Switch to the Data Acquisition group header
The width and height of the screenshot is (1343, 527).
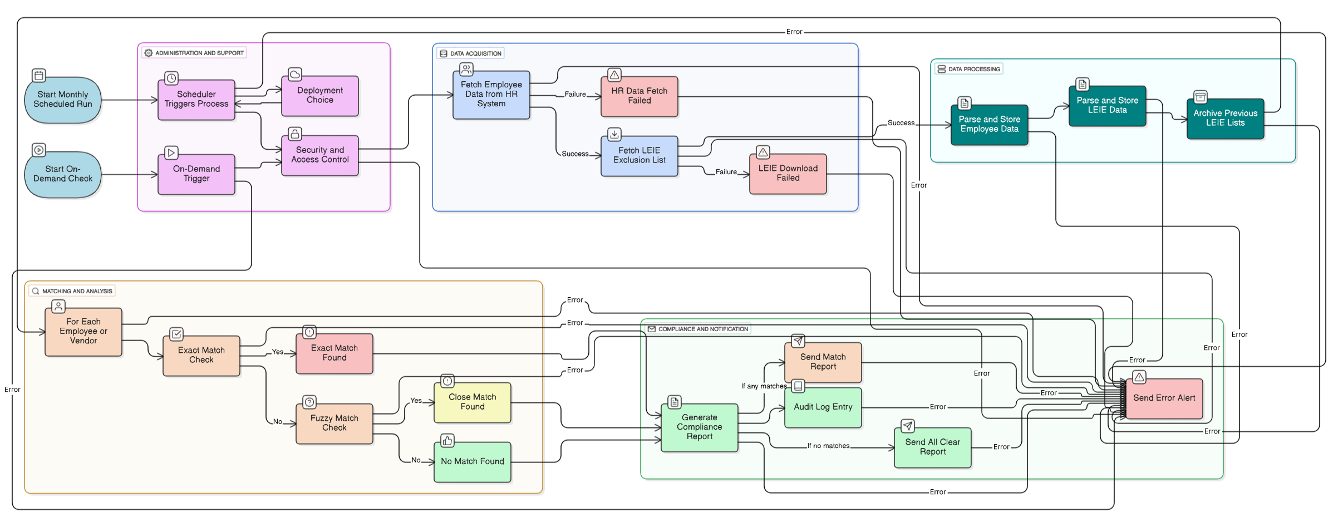tap(470, 53)
